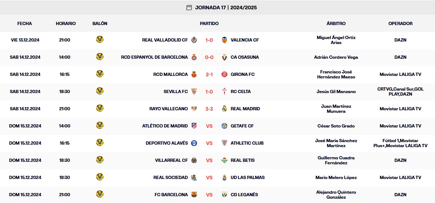Click the RCD Espanyol crest icon

(194, 57)
